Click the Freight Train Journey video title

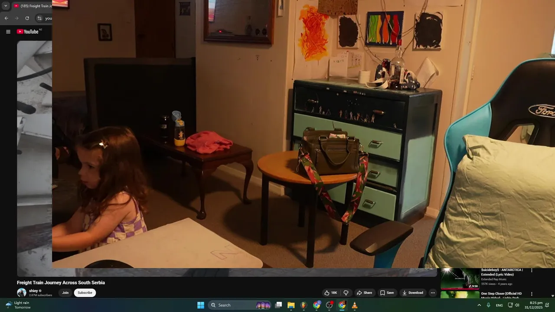61,283
